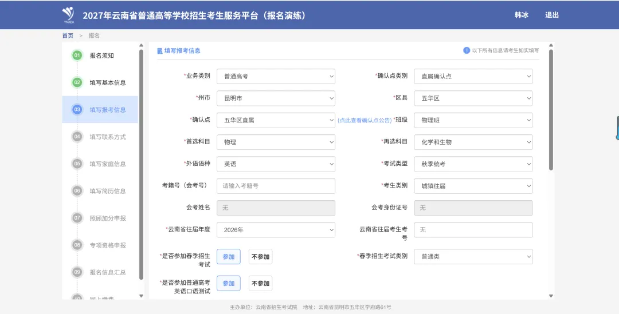Click the main form vertical scrollbar thumb
619x314 pixels.
click(x=551, y=110)
